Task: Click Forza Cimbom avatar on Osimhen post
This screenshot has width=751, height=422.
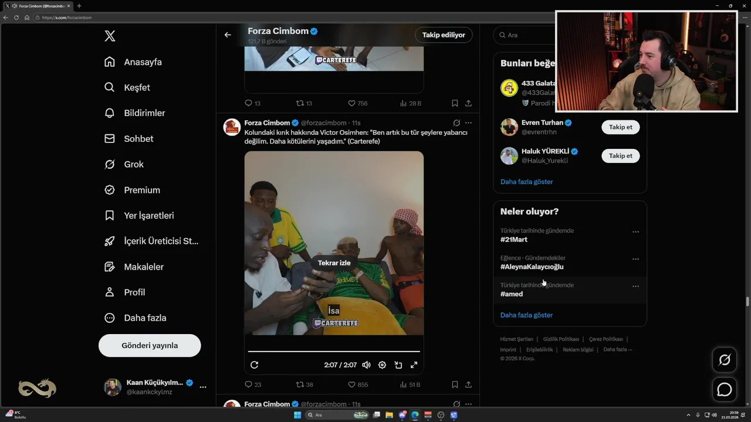Action: (x=232, y=127)
